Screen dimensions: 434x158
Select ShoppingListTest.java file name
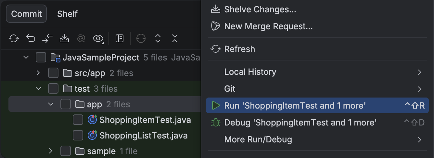[x=144, y=135]
